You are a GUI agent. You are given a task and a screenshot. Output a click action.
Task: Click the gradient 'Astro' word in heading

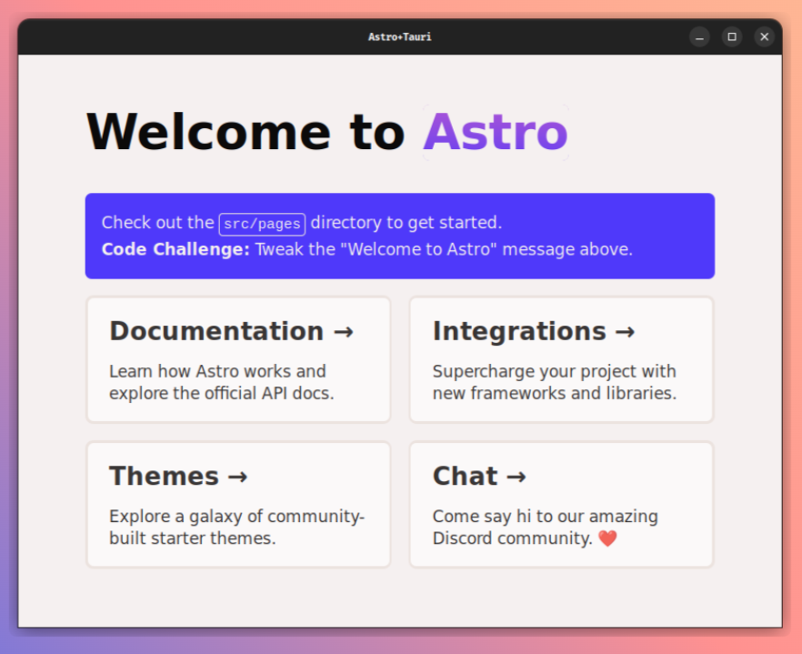coord(496,132)
